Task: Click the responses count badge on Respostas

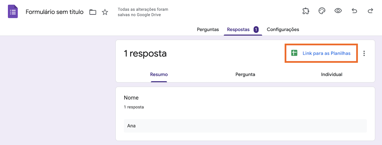Action: tap(256, 29)
